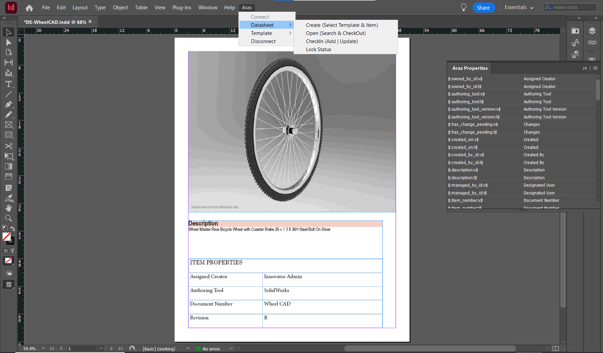Select the Line tool
603x353 pixels.
coord(8,94)
